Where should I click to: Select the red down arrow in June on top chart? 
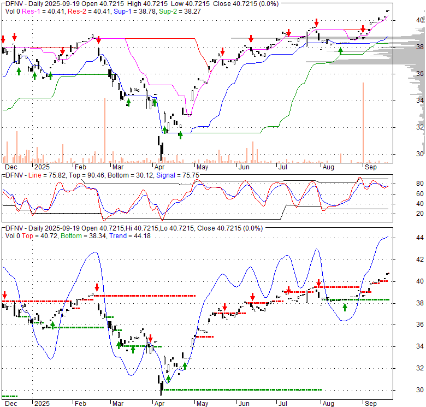click(251, 39)
